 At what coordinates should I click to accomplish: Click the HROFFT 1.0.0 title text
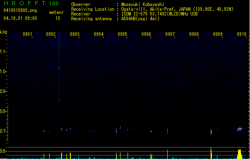tap(31, 3)
